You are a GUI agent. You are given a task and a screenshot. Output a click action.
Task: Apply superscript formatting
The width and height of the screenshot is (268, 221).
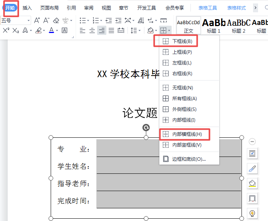6,30
